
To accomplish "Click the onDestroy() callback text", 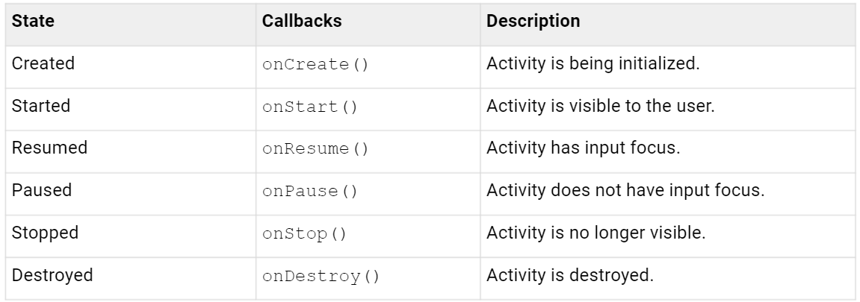I will click(x=321, y=276).
